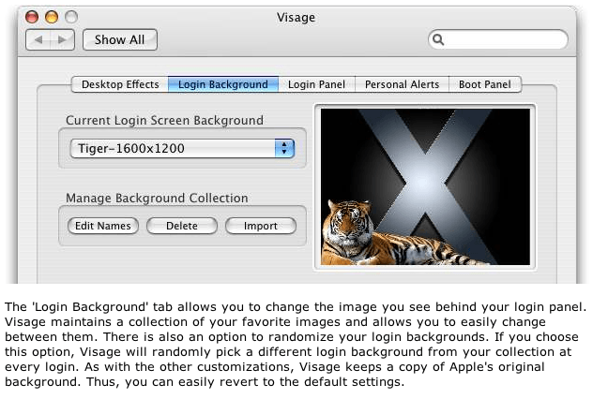
Task: Show All preference panes
Action: click(120, 39)
